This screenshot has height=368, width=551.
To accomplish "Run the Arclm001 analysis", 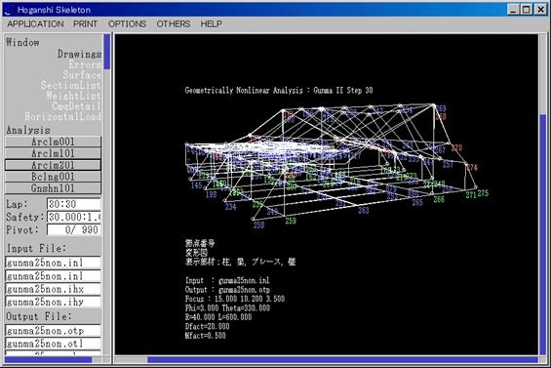I will (53, 142).
